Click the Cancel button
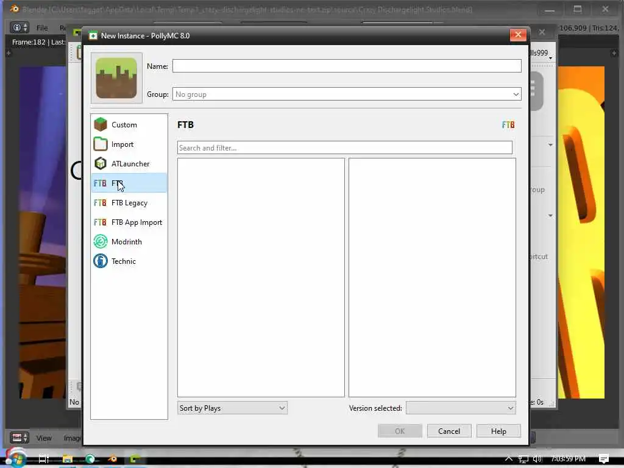Image resolution: width=624 pixels, height=468 pixels. (x=449, y=431)
